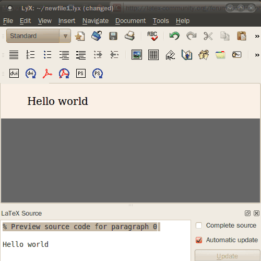Expand first toolbar overflow chevron

[257, 37]
